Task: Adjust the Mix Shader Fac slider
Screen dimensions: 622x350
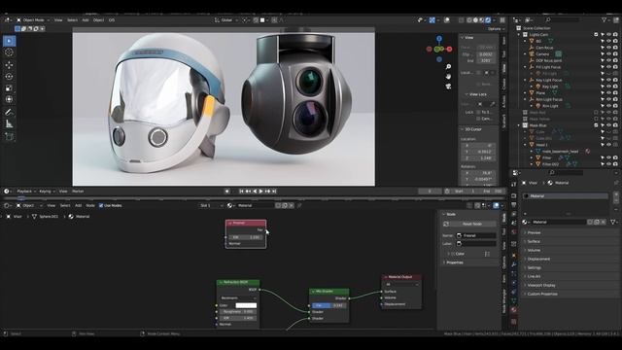Action: tap(329, 305)
